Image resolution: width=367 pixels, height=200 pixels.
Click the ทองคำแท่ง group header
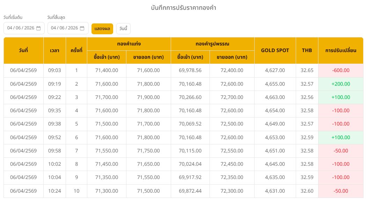click(x=129, y=44)
